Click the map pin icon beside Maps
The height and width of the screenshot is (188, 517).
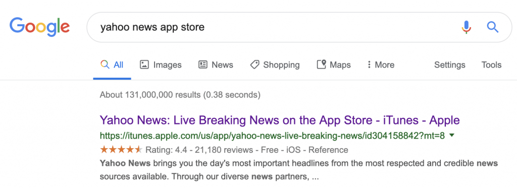322,64
